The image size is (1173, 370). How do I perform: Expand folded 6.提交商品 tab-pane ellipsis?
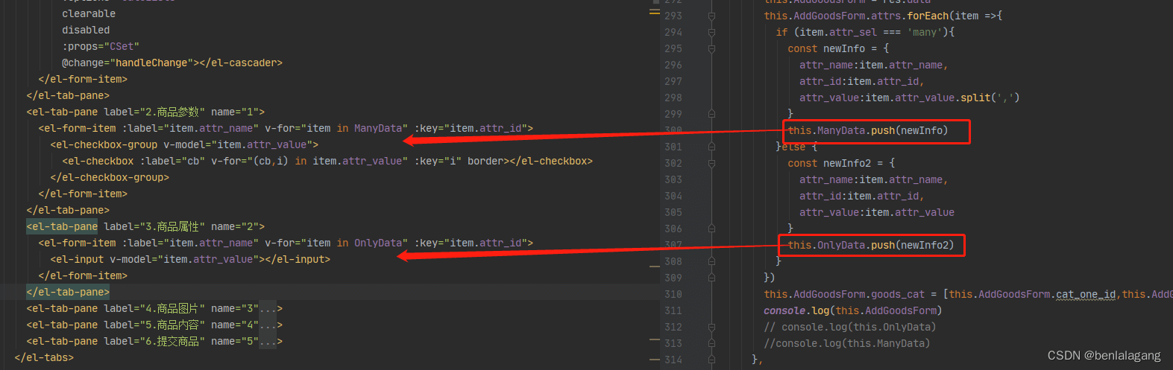(268, 341)
